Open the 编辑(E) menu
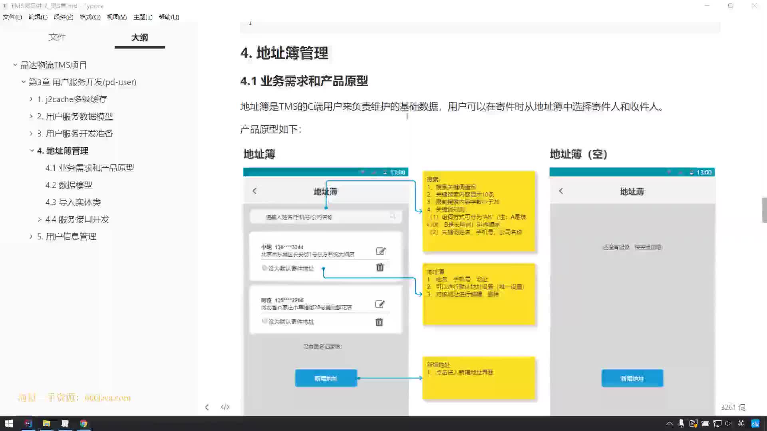The width and height of the screenshot is (767, 431). click(38, 17)
